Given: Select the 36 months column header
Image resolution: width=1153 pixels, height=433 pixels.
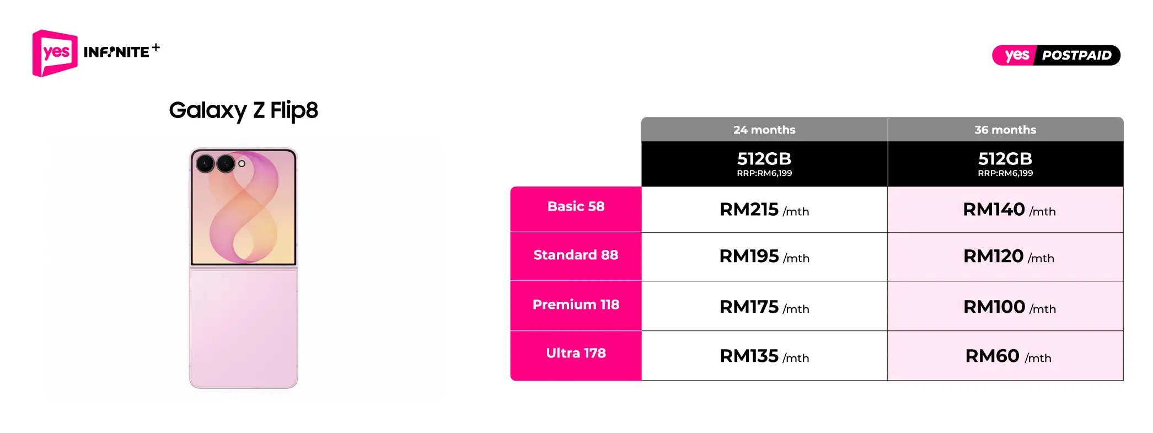Looking at the screenshot, I should tap(1005, 130).
